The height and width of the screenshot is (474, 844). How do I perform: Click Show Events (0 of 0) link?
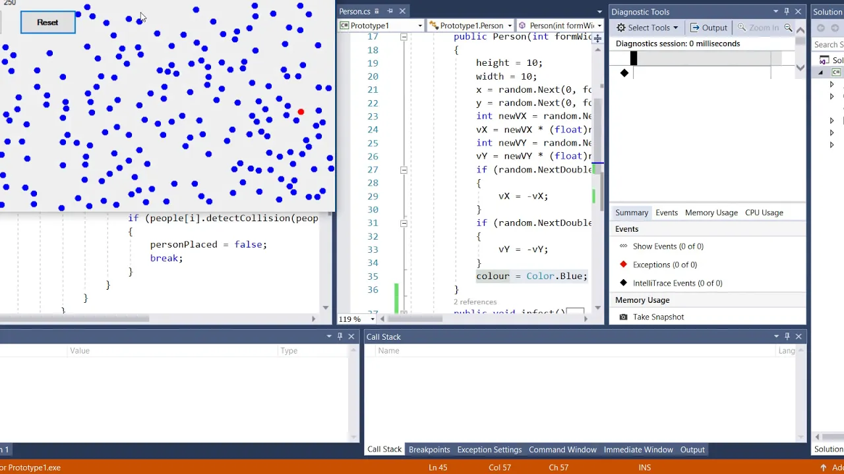(668, 246)
